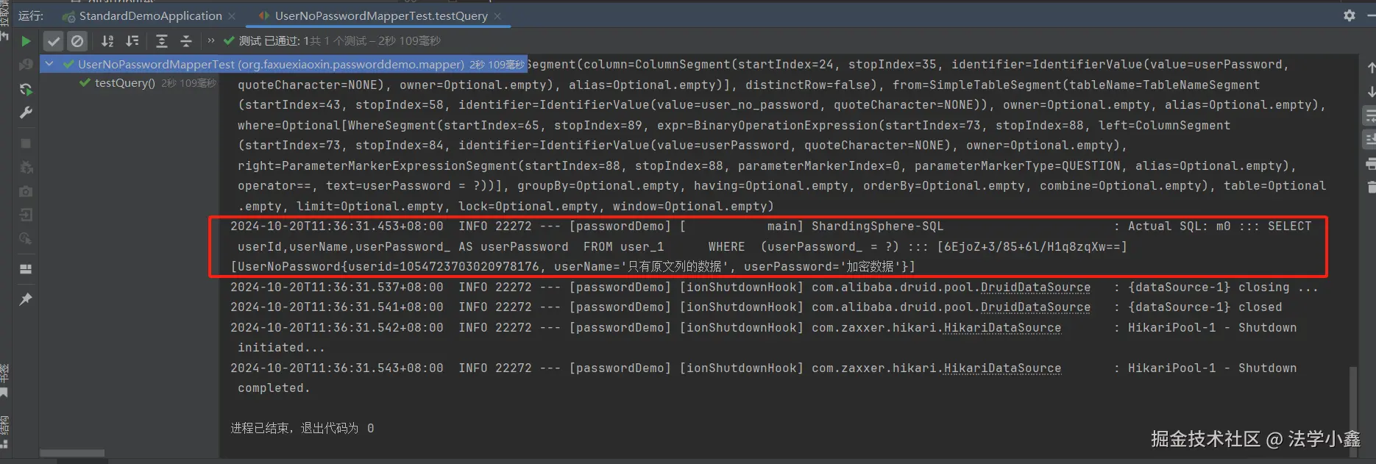
Task: Click the test history clock icon
Action: point(26,238)
